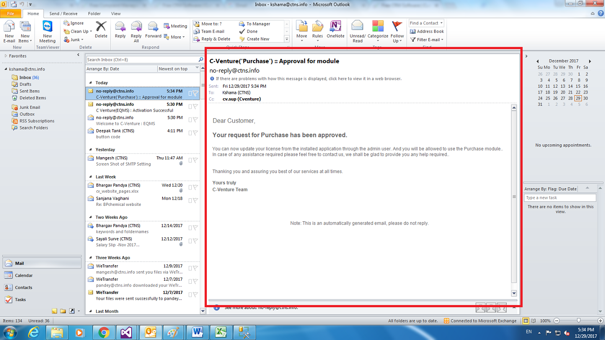Click the Find a Contact field
The width and height of the screenshot is (605, 340).
(x=427, y=23)
